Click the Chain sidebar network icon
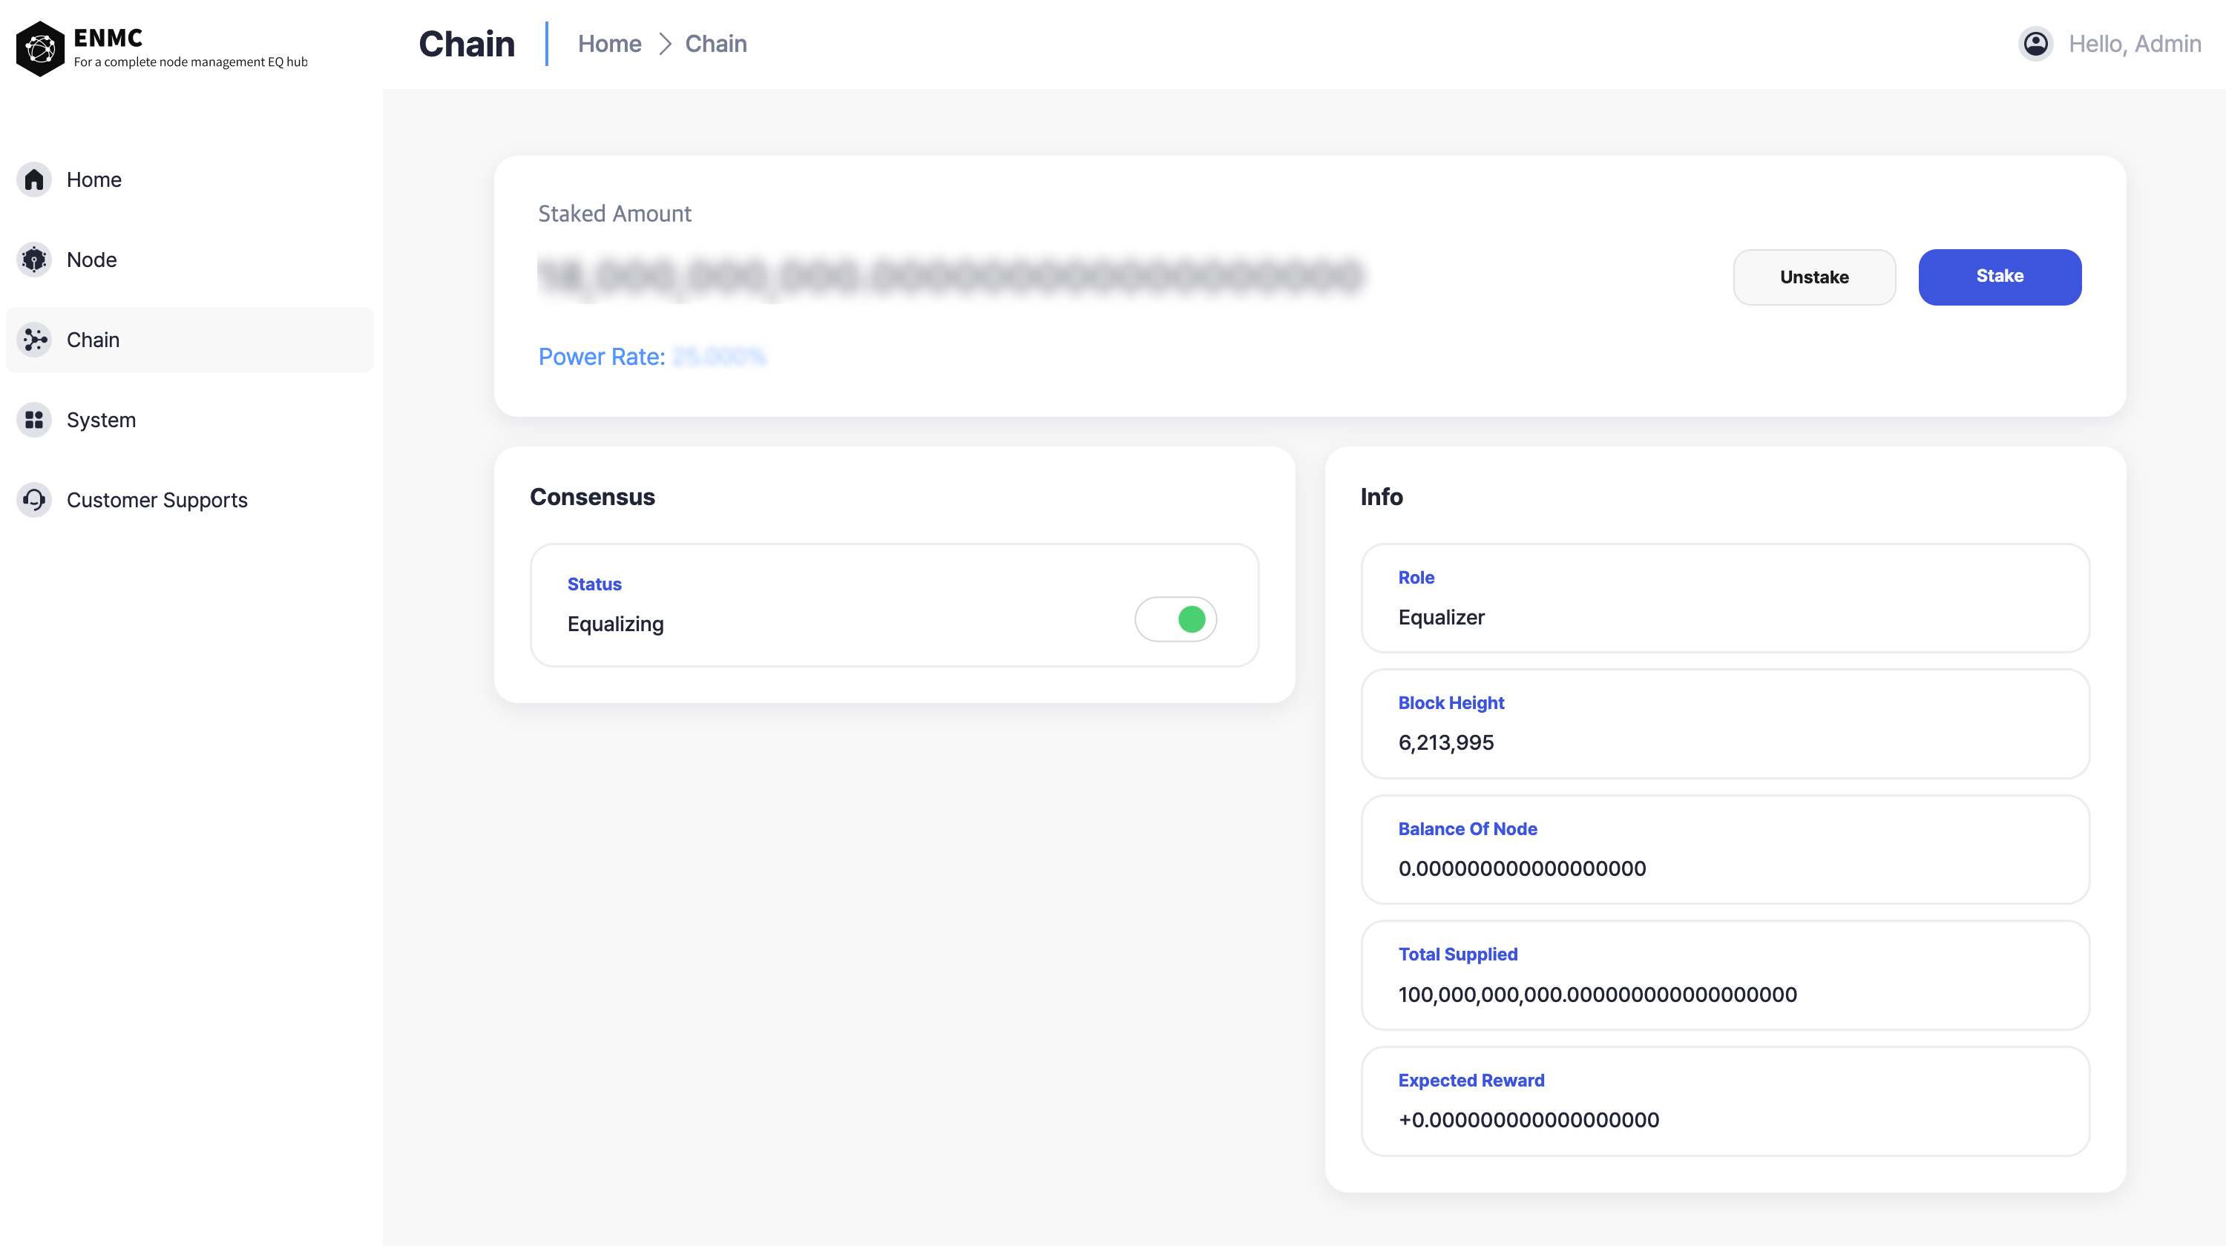Screen dimensions: 2226x1246 [33, 340]
